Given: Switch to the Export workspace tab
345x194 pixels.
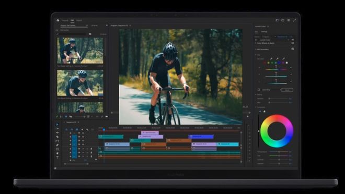Looking at the screenshot, I should coord(79,20).
